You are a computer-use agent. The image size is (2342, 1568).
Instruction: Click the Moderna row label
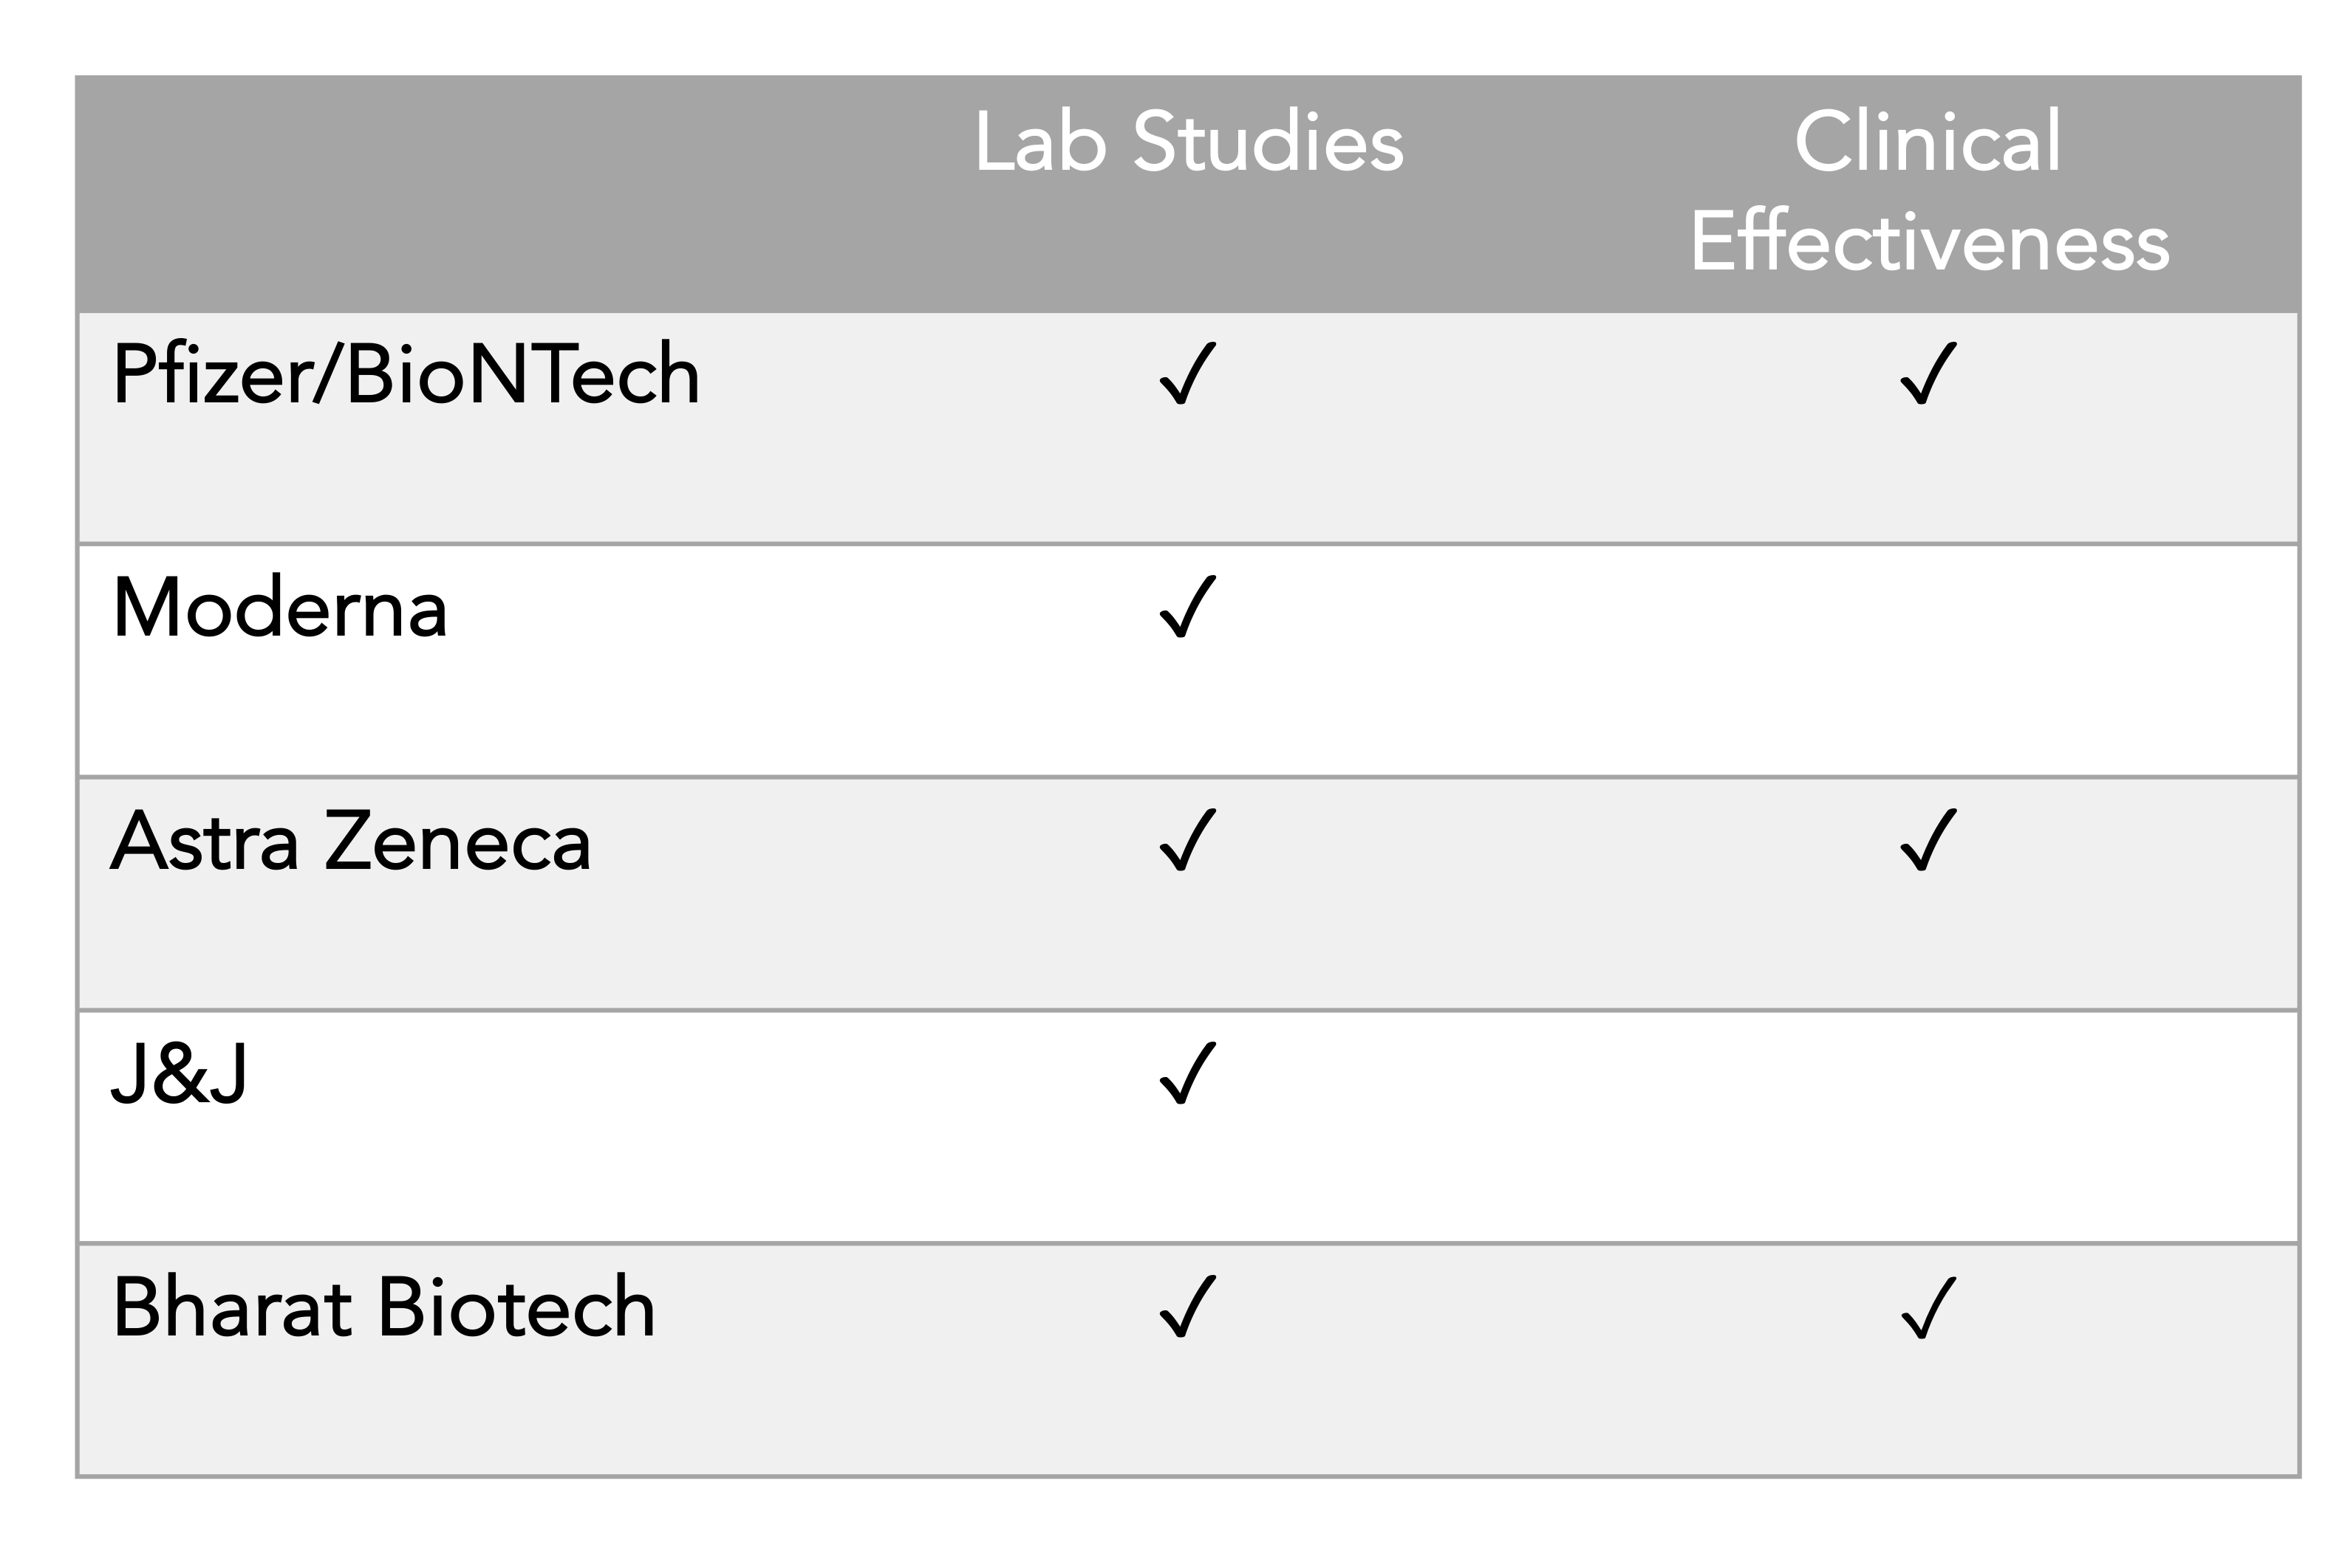(x=279, y=608)
